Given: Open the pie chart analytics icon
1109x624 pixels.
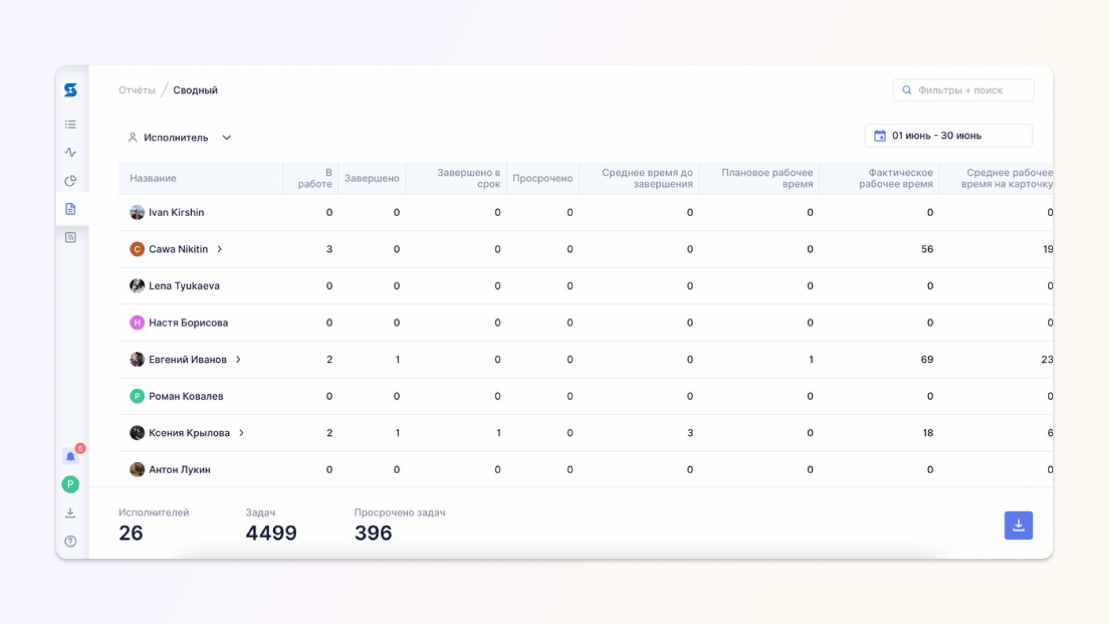Looking at the screenshot, I should click(70, 181).
